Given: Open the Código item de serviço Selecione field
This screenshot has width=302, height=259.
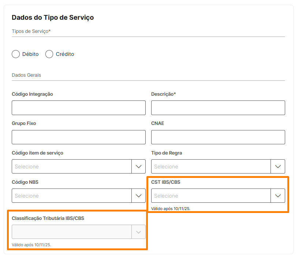Looking at the screenshot, I should coord(72,167).
